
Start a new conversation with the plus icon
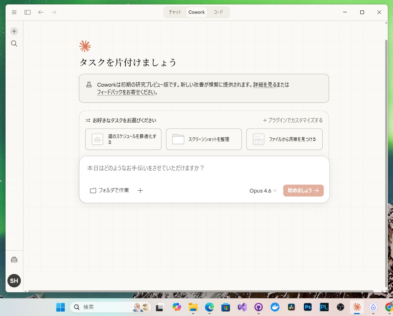coord(14,31)
